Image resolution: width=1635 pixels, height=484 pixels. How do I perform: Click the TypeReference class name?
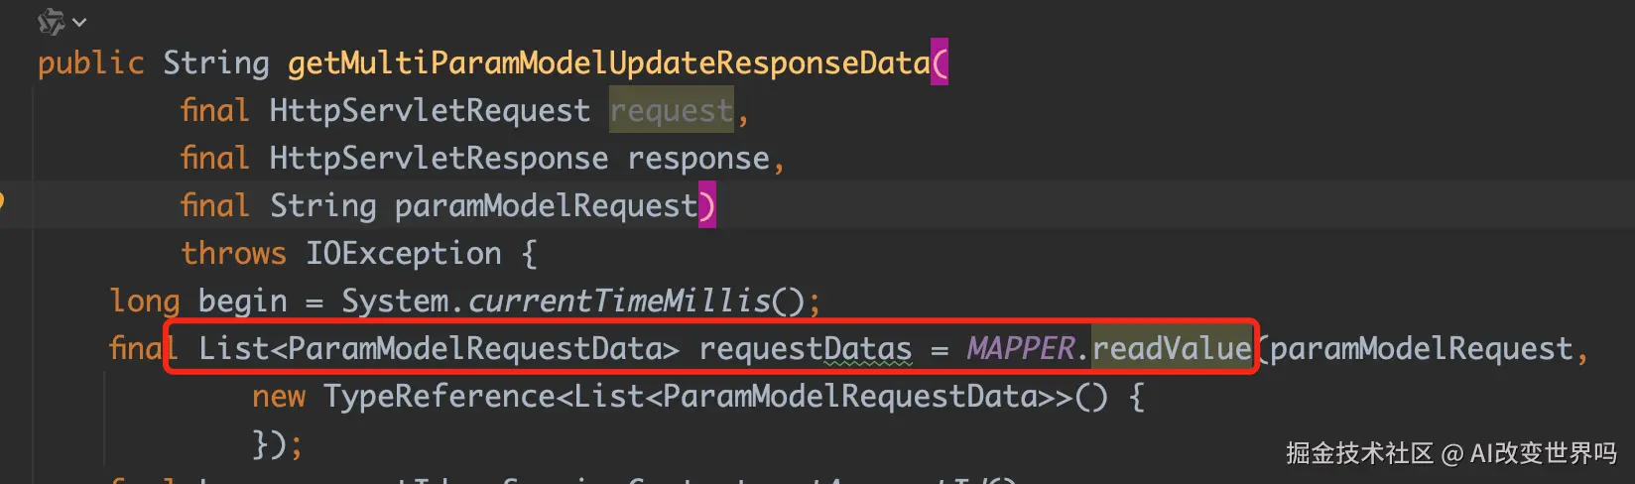click(x=440, y=396)
